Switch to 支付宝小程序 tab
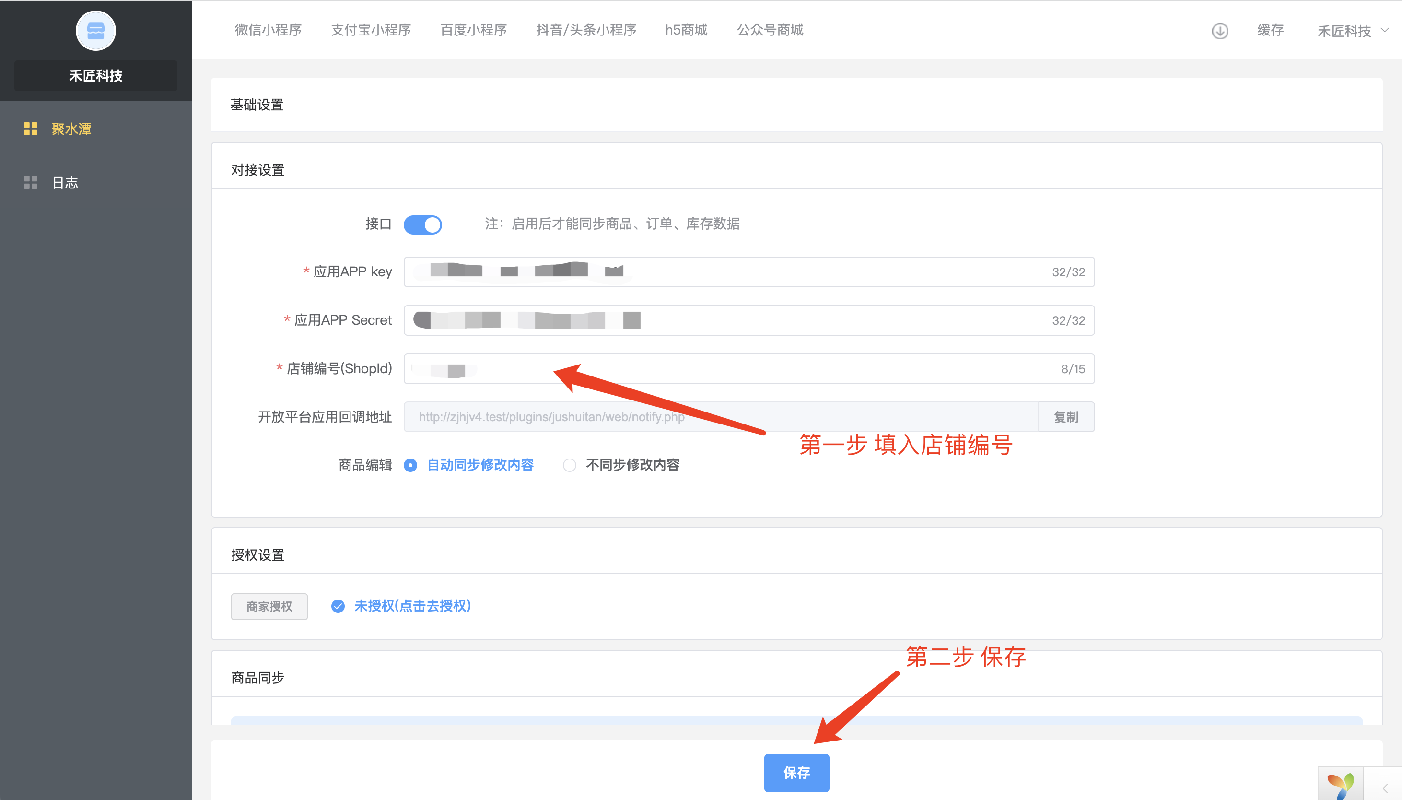This screenshot has height=800, width=1402. tap(371, 30)
